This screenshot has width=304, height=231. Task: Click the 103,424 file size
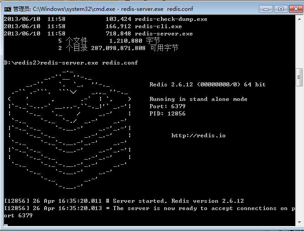[118, 19]
